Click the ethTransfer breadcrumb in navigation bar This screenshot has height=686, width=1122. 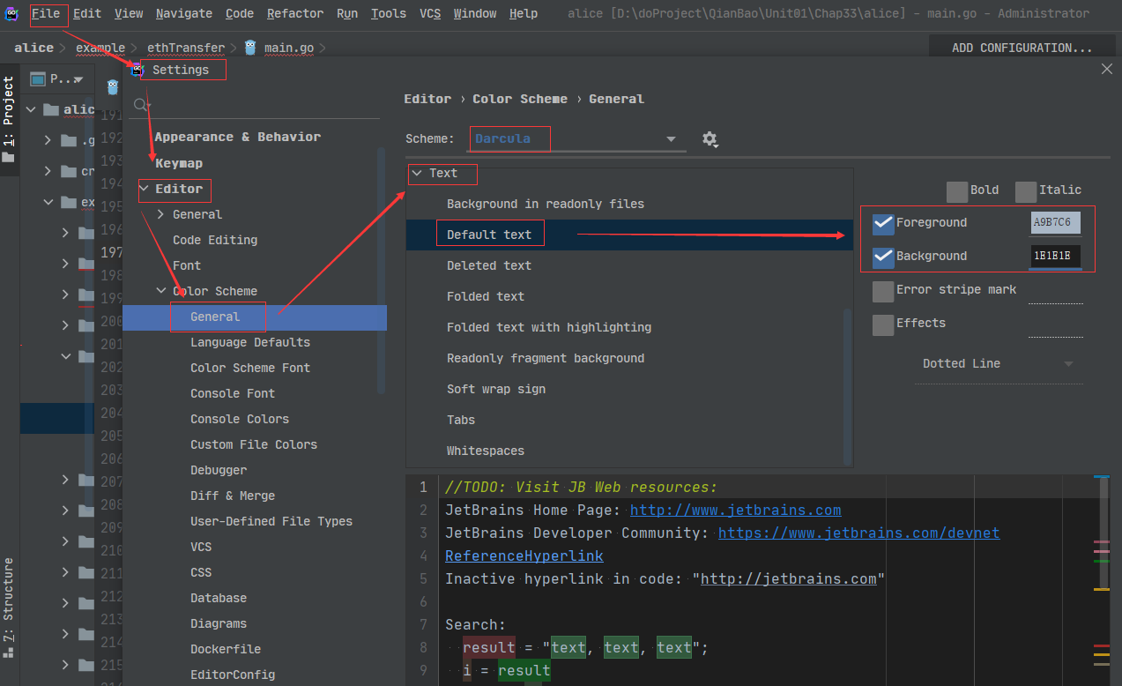186,48
